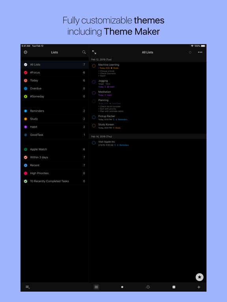Click 'Plan with estimate dates' subtask
The width and height of the screenshot is (227, 302).
coord(112,111)
